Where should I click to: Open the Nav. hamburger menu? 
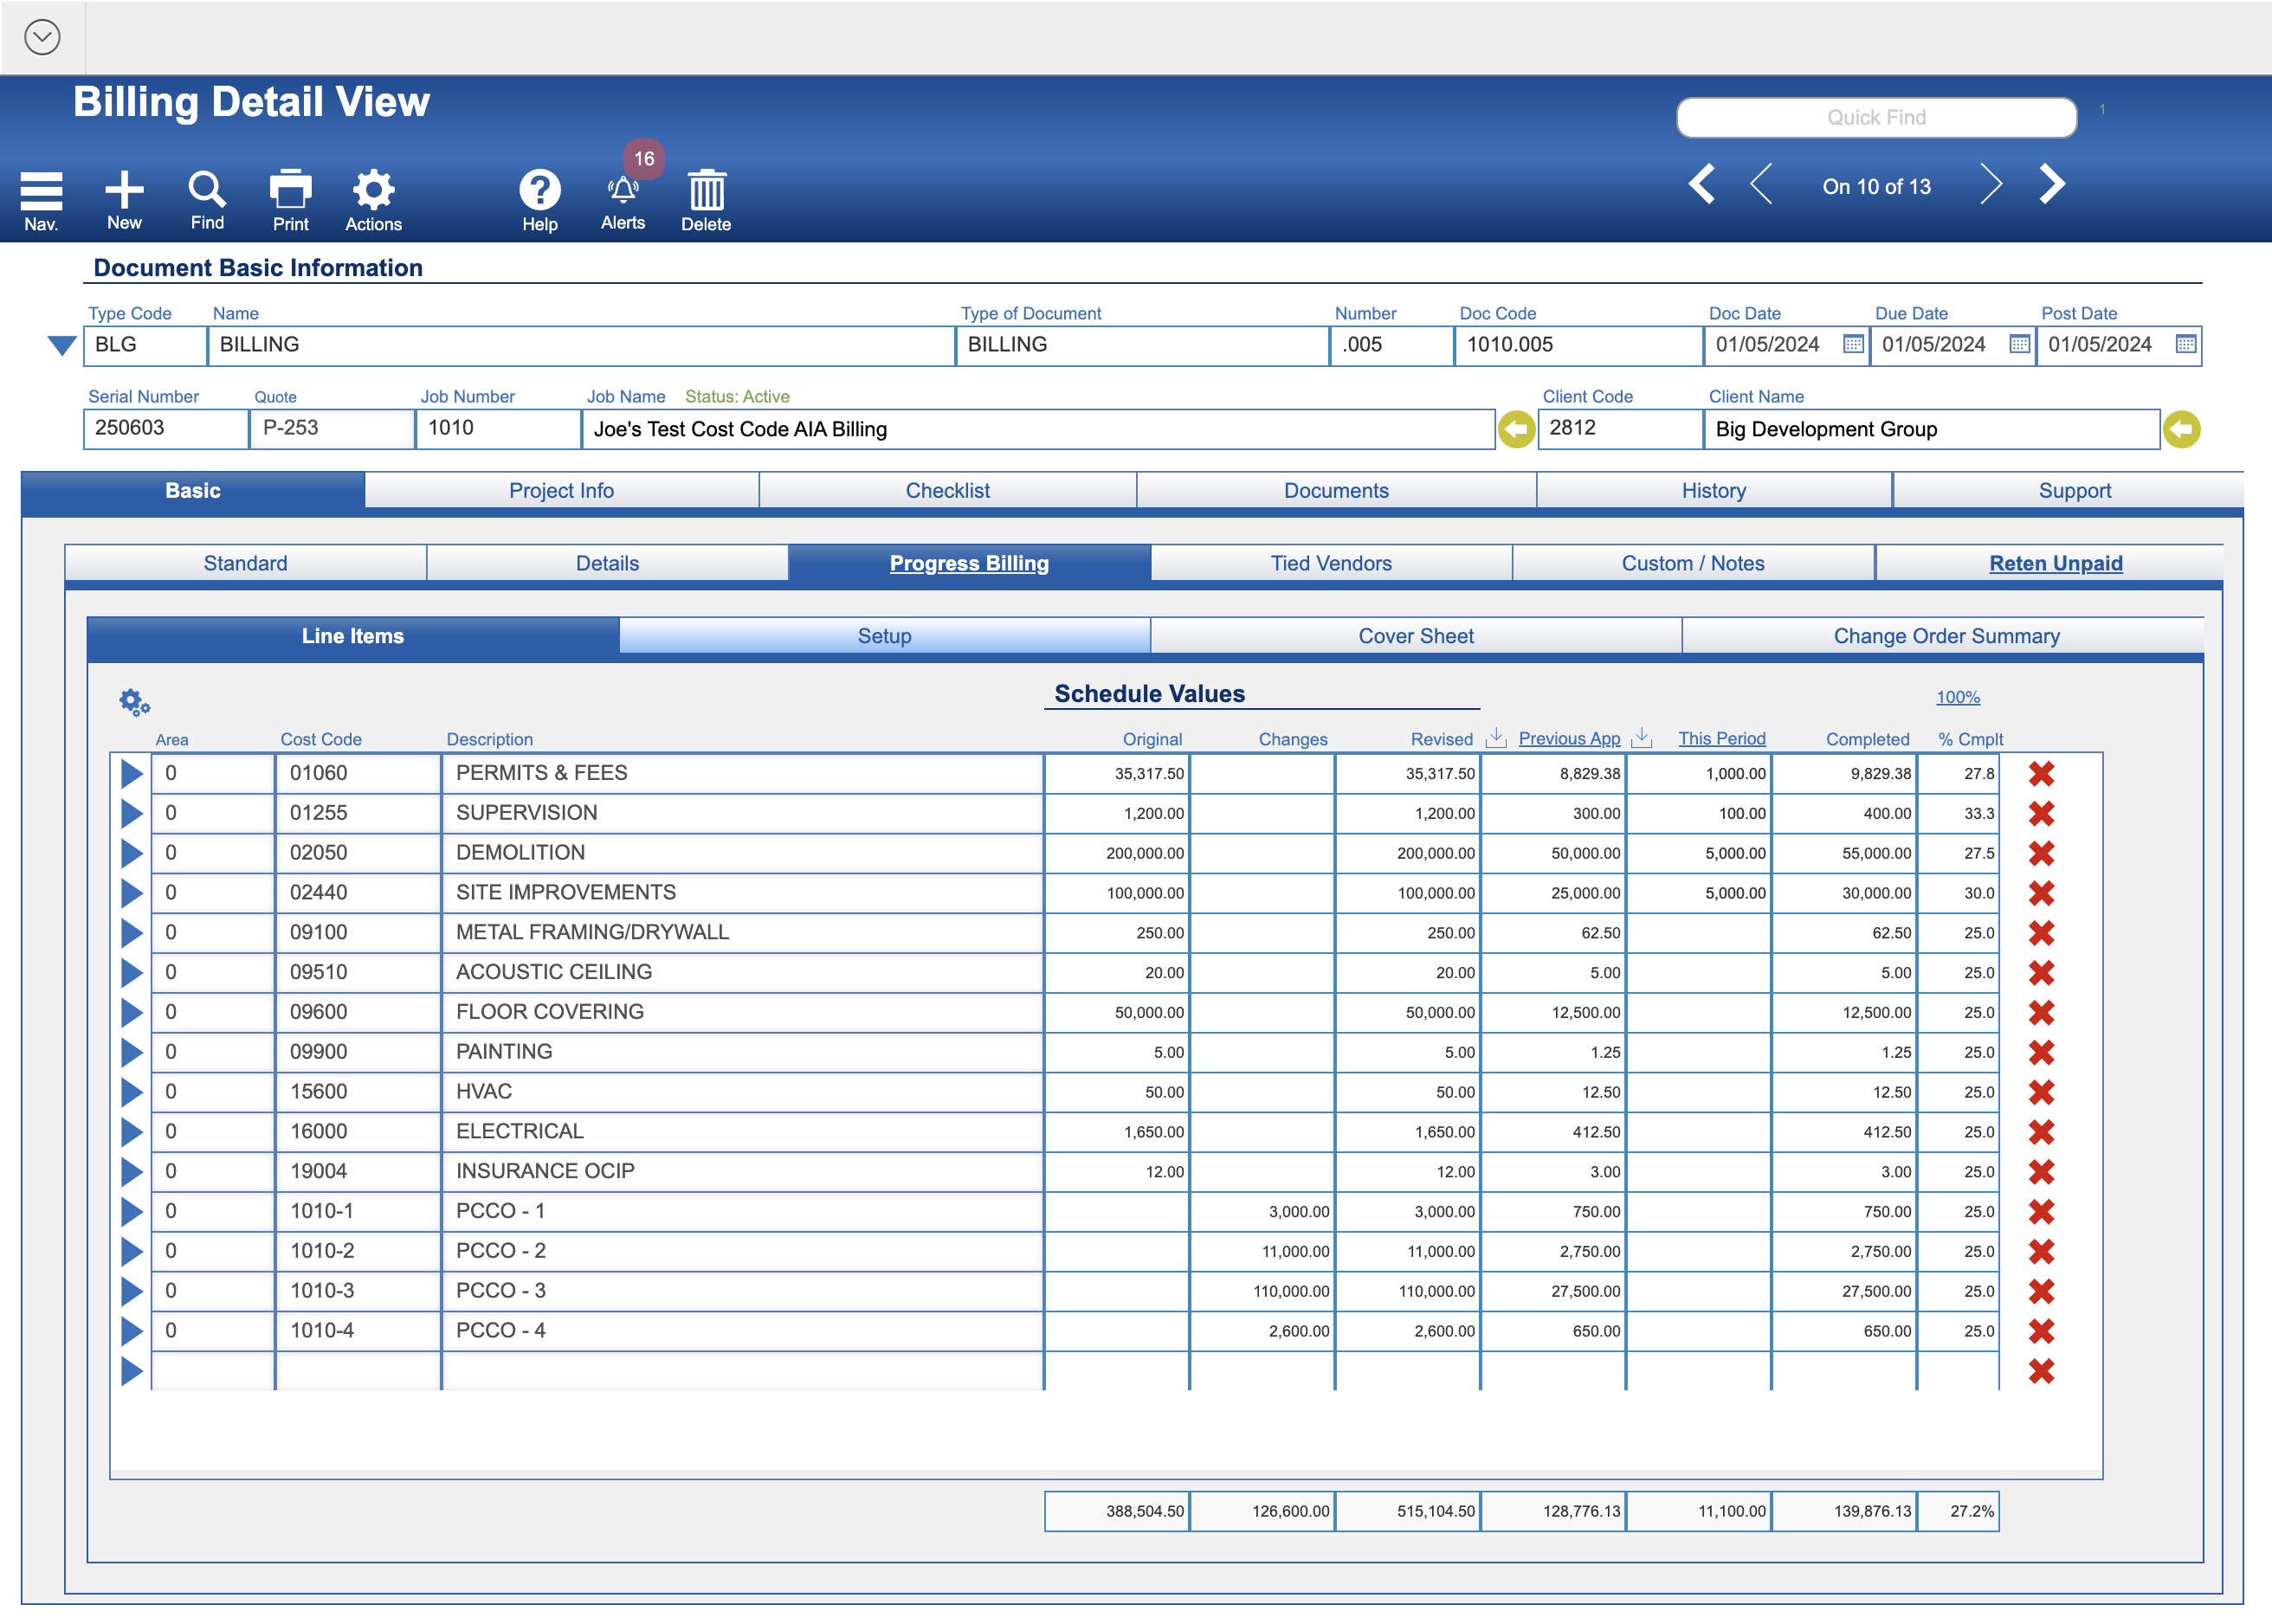pos(41,200)
